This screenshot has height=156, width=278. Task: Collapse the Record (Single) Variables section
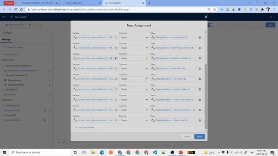pyautogui.click(x=3, y=66)
